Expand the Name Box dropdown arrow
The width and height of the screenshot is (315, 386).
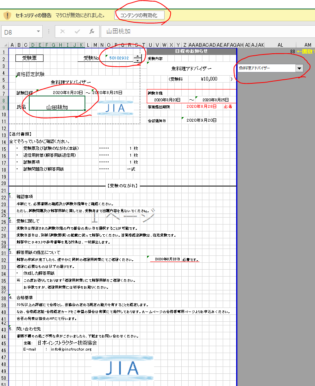[x=39, y=31]
